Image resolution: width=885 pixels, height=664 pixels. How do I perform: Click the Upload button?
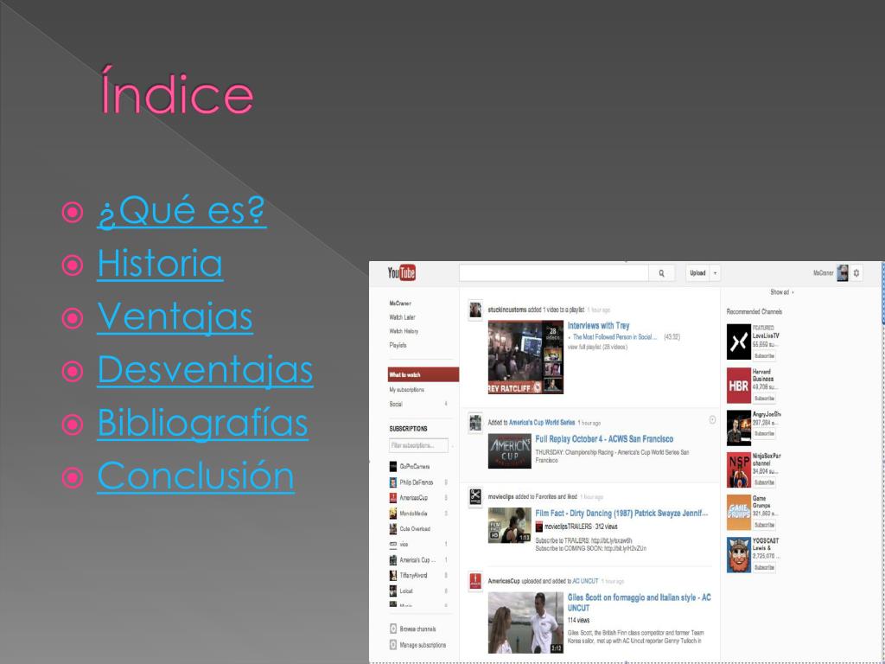(x=697, y=272)
